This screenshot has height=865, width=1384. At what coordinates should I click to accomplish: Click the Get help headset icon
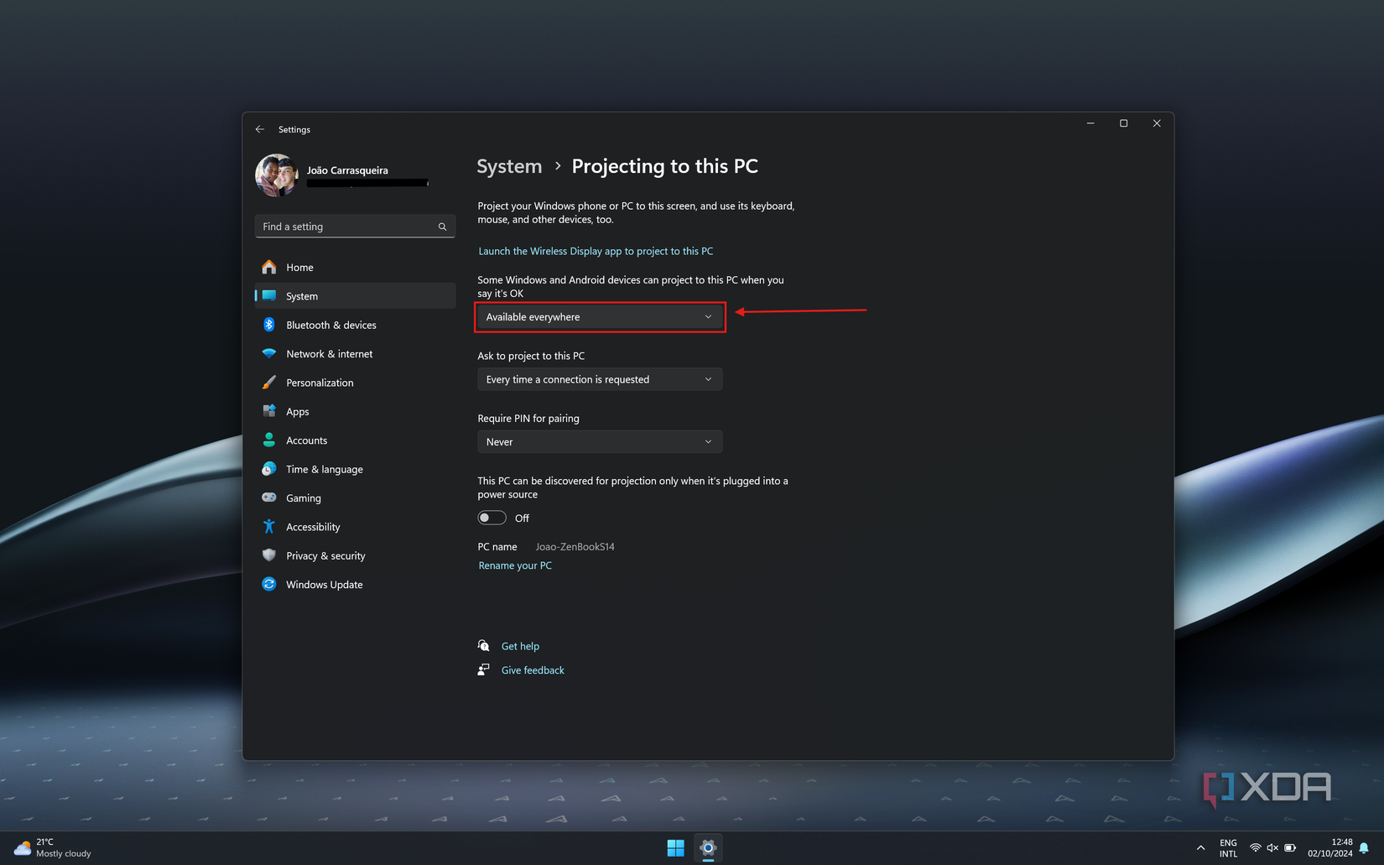pyautogui.click(x=483, y=645)
